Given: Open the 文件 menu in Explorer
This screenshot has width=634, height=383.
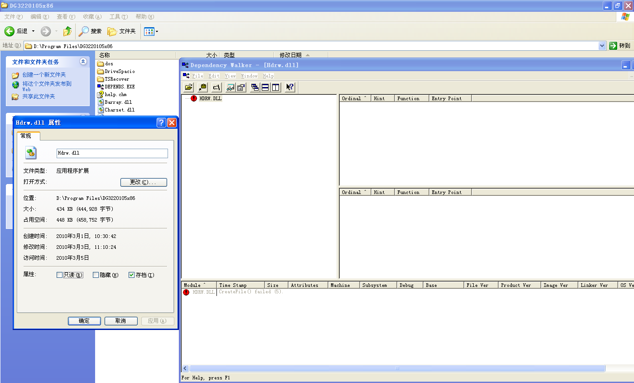Looking at the screenshot, I should 13,17.
